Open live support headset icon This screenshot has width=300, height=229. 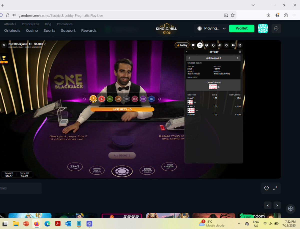[213, 45]
